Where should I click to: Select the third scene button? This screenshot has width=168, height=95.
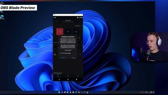coord(76,32)
